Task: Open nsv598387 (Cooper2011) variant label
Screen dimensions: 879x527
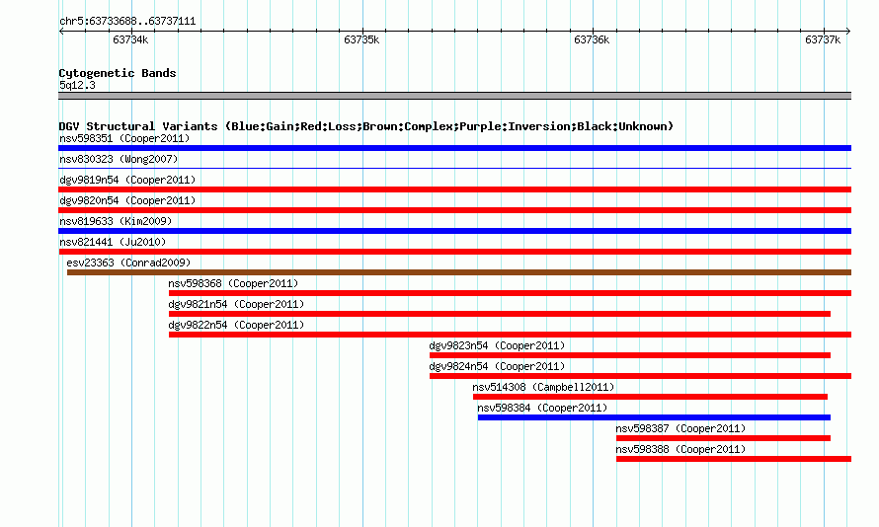Action: 680,428
